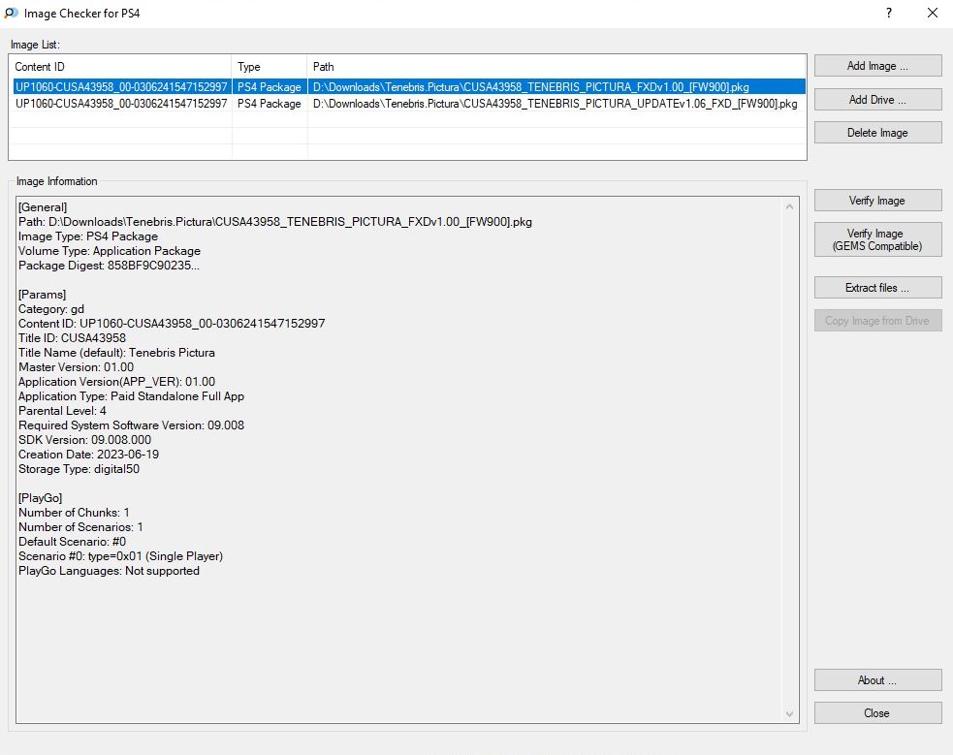This screenshot has height=755, width=953.
Task: Open the Extract files dialog
Action: click(877, 288)
